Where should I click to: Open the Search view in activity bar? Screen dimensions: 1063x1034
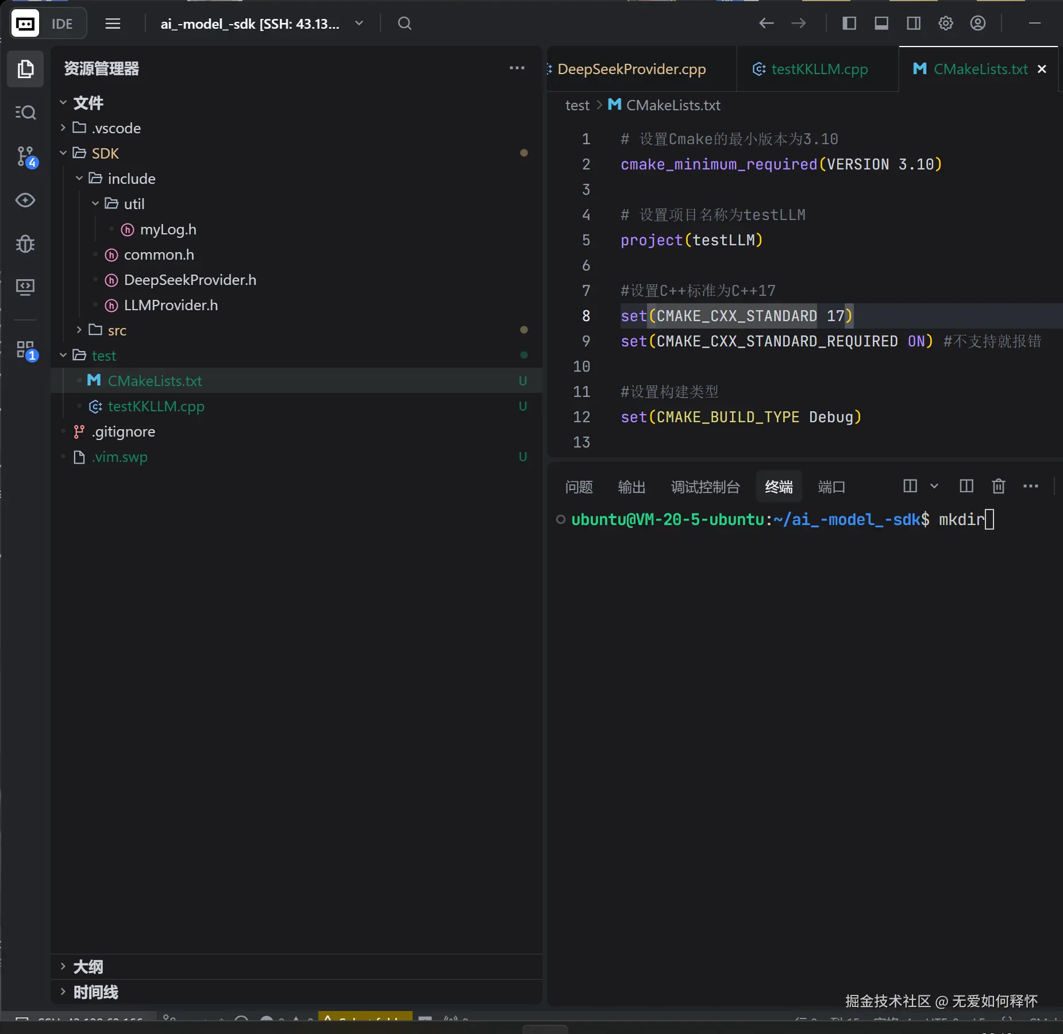(x=25, y=112)
